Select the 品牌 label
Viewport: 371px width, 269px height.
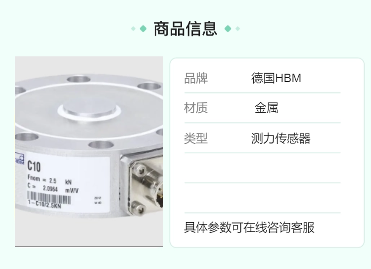(196, 78)
